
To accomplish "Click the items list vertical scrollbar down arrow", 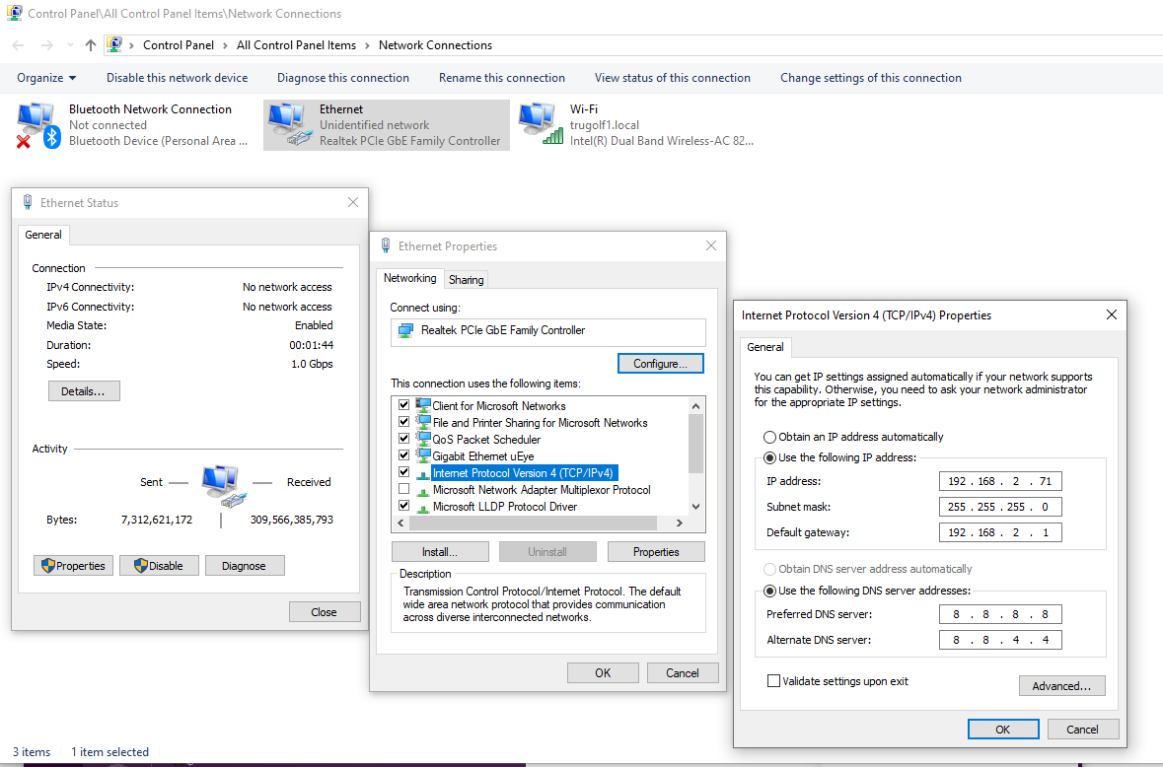I will pyautogui.click(x=695, y=507).
